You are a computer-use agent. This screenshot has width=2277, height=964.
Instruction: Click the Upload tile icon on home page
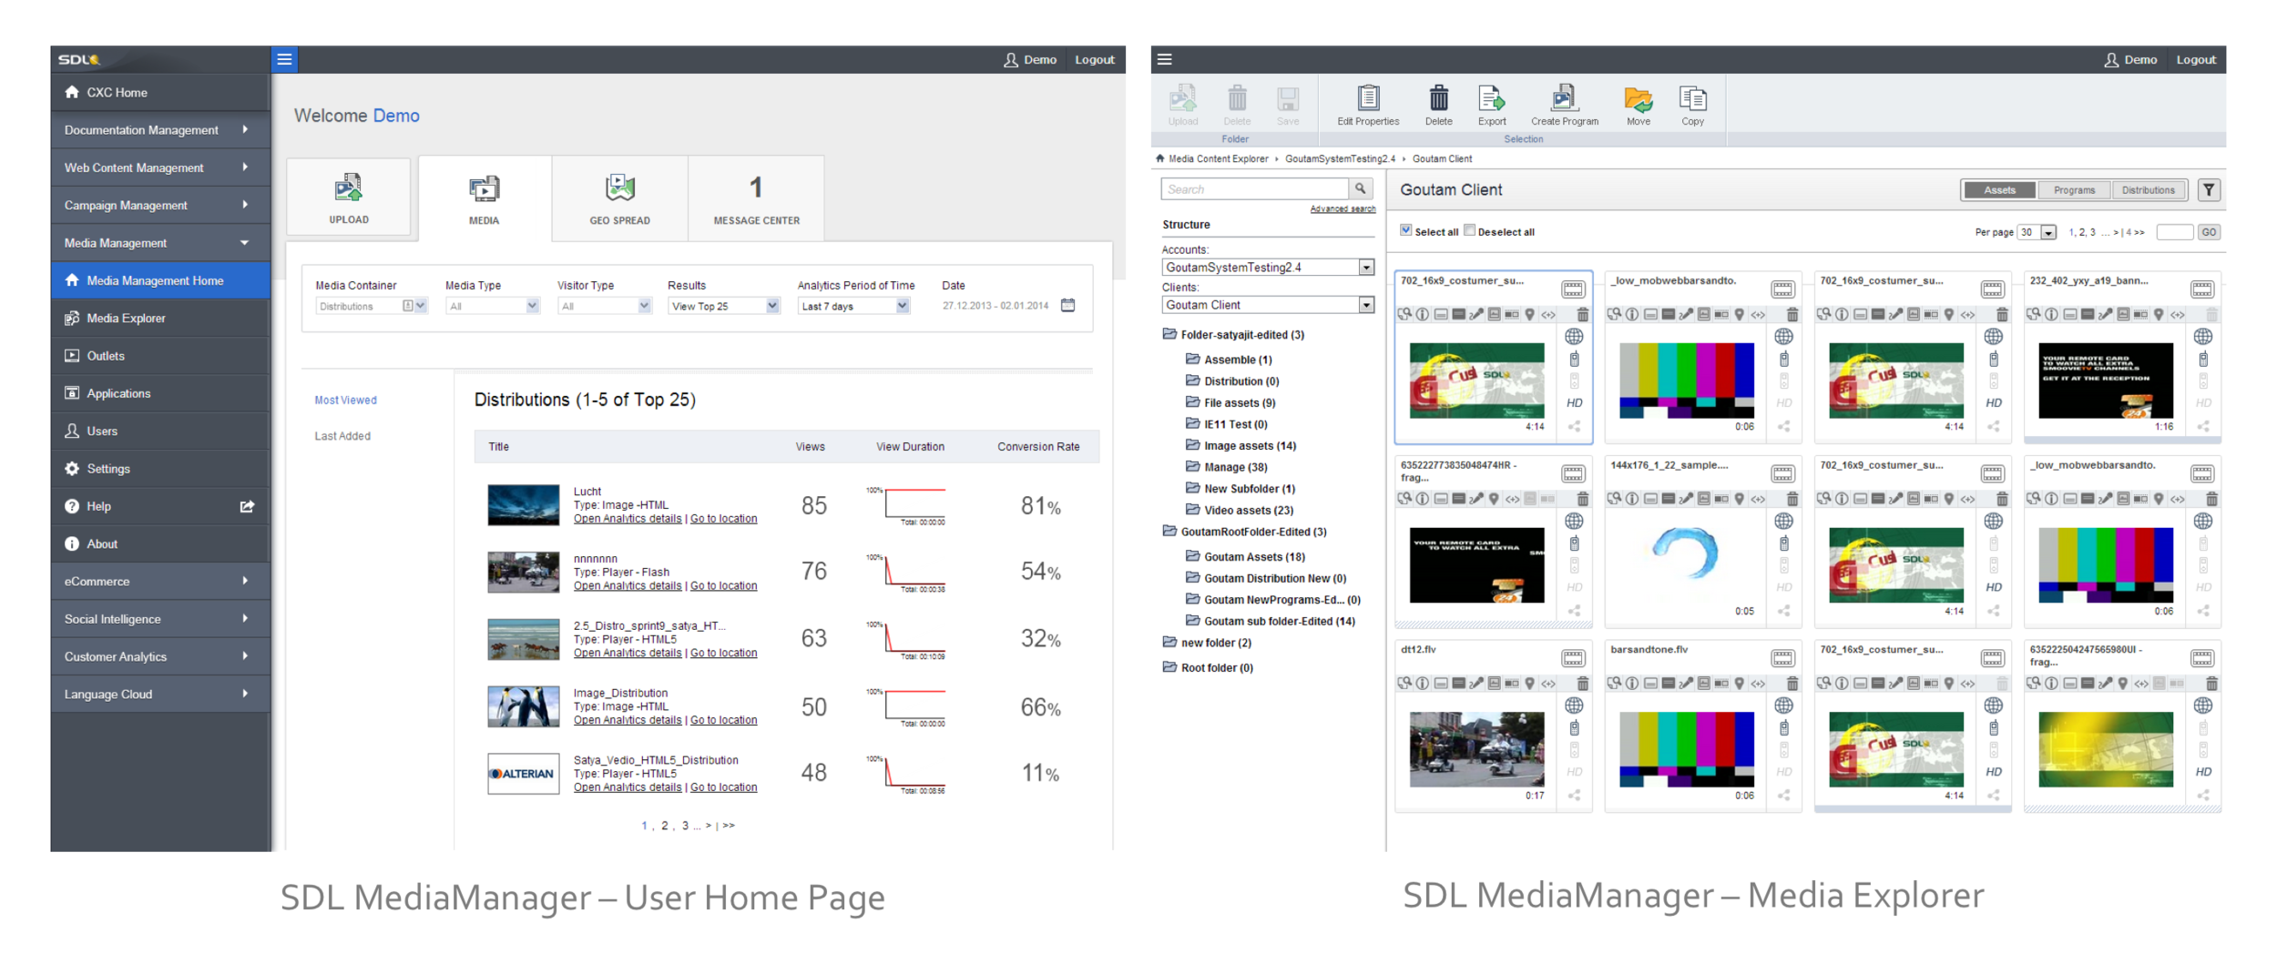[348, 188]
